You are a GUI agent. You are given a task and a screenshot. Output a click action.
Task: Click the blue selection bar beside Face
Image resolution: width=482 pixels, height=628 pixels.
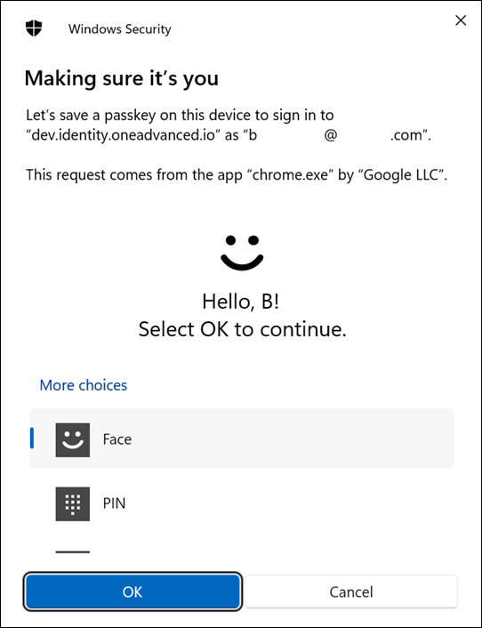click(32, 439)
